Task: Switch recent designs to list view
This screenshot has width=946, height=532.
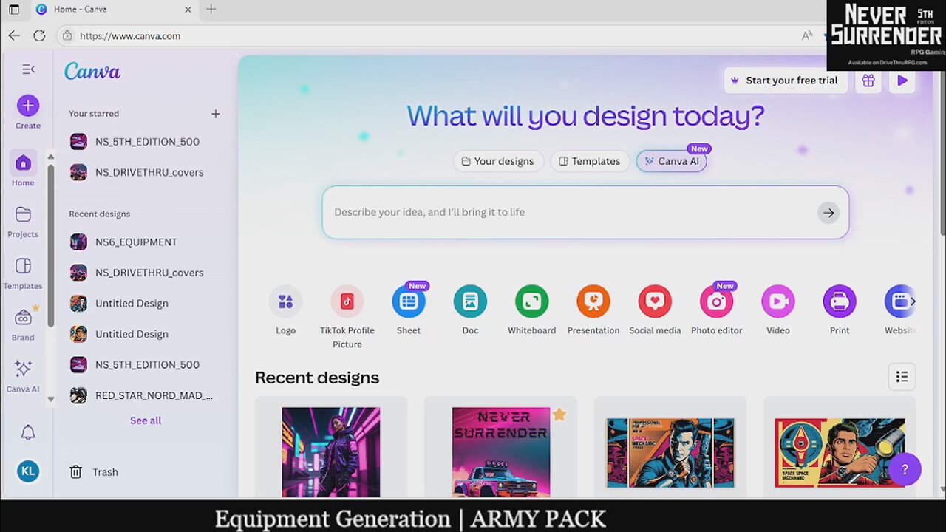Action: click(902, 378)
